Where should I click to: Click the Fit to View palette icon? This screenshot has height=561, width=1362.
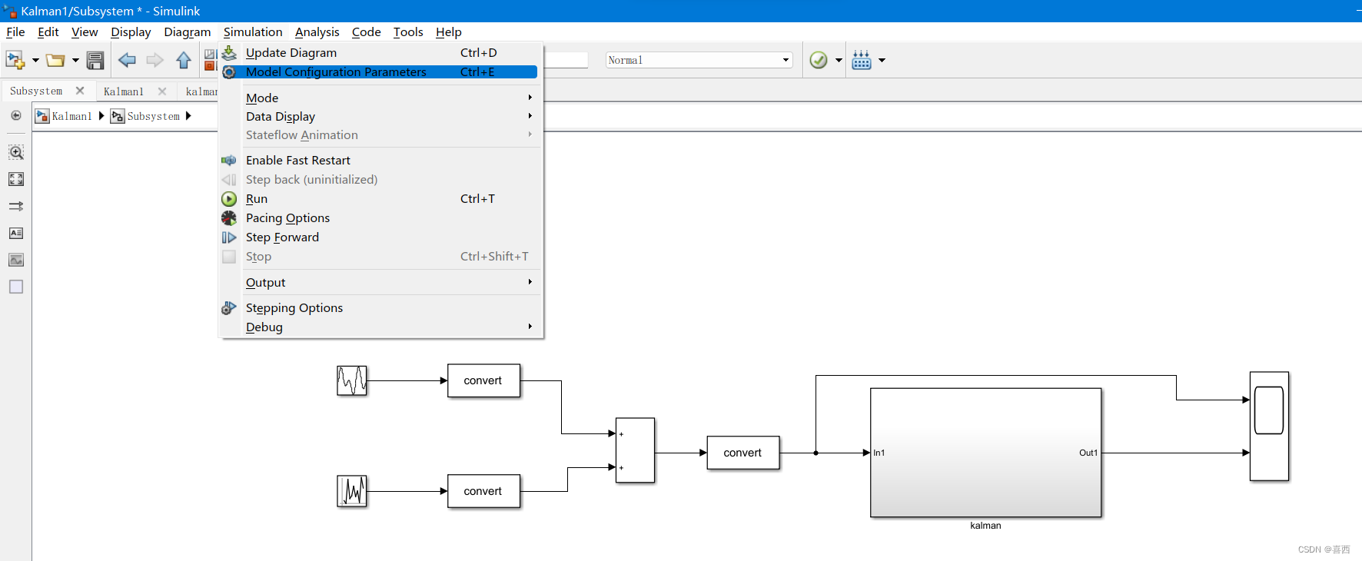click(16, 179)
